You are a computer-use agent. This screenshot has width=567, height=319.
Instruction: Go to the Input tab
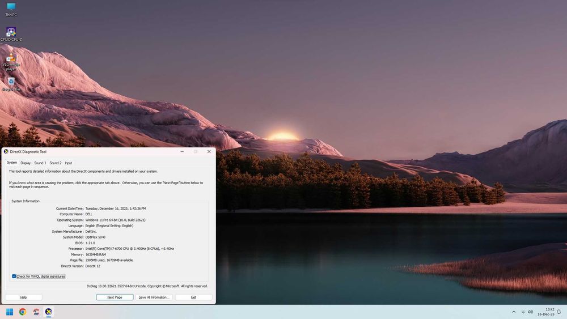click(69, 163)
